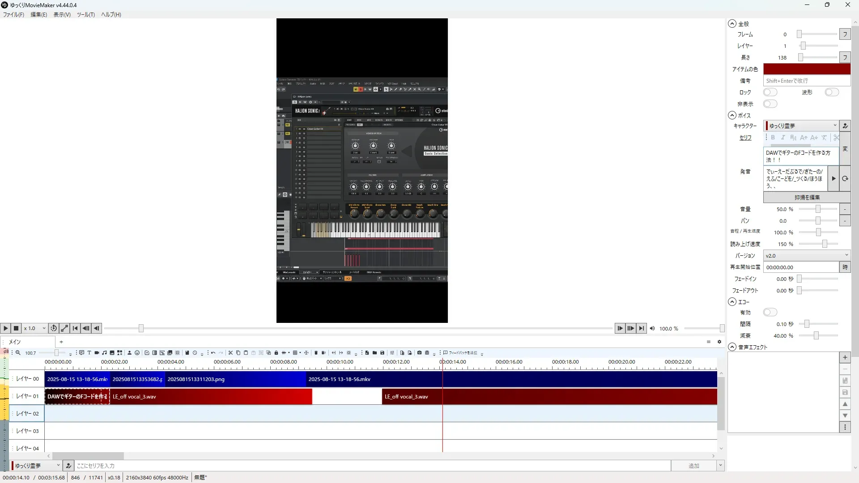The height and width of the screenshot is (483, 859).
Task: Click the undo arrow in the timeline toolbar
Action: click(213, 353)
